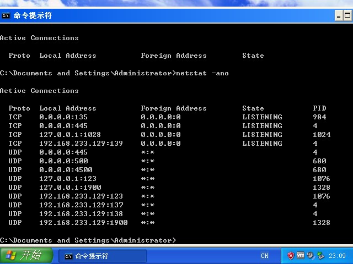Open the Start (开始) menu
353x264 pixels.
(x=26, y=256)
